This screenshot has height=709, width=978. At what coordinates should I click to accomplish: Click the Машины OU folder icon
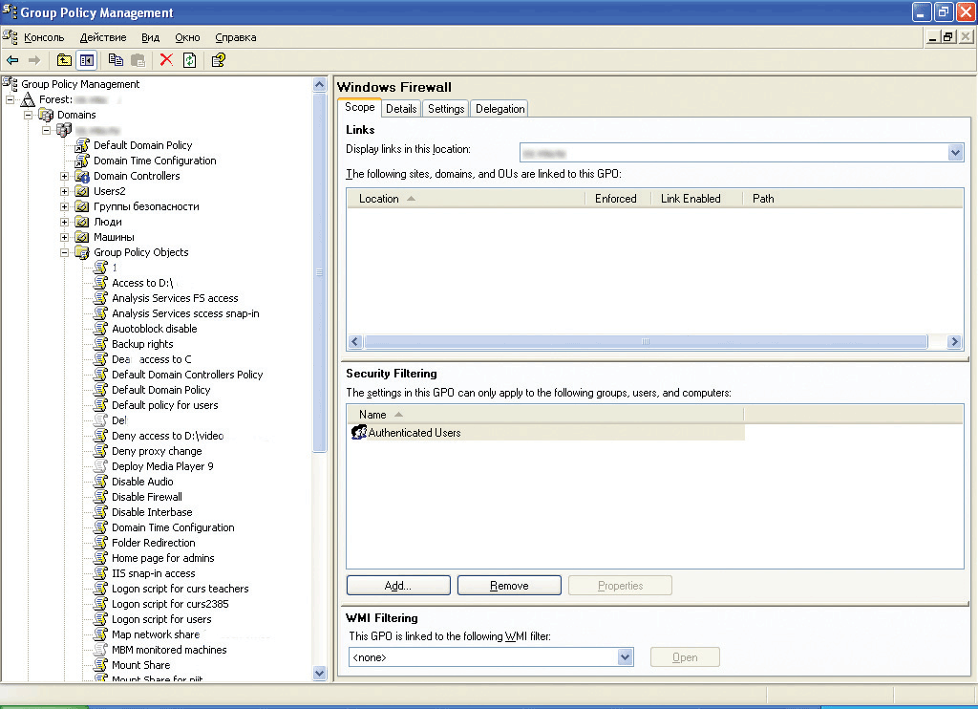82,237
